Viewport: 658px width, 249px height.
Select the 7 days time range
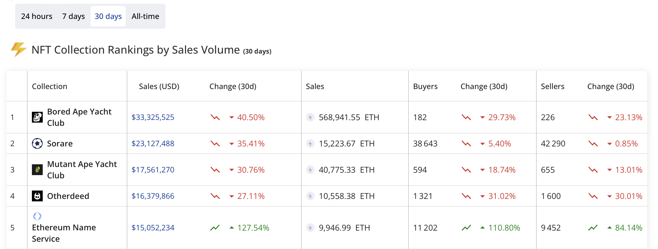74,16
